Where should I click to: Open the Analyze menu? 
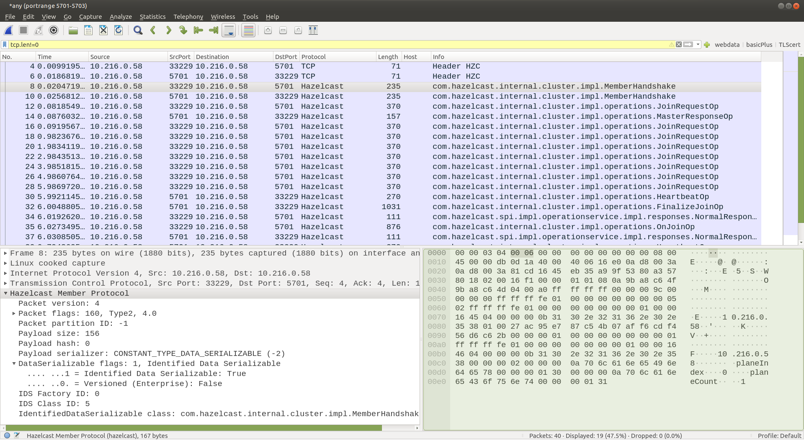pos(121,17)
